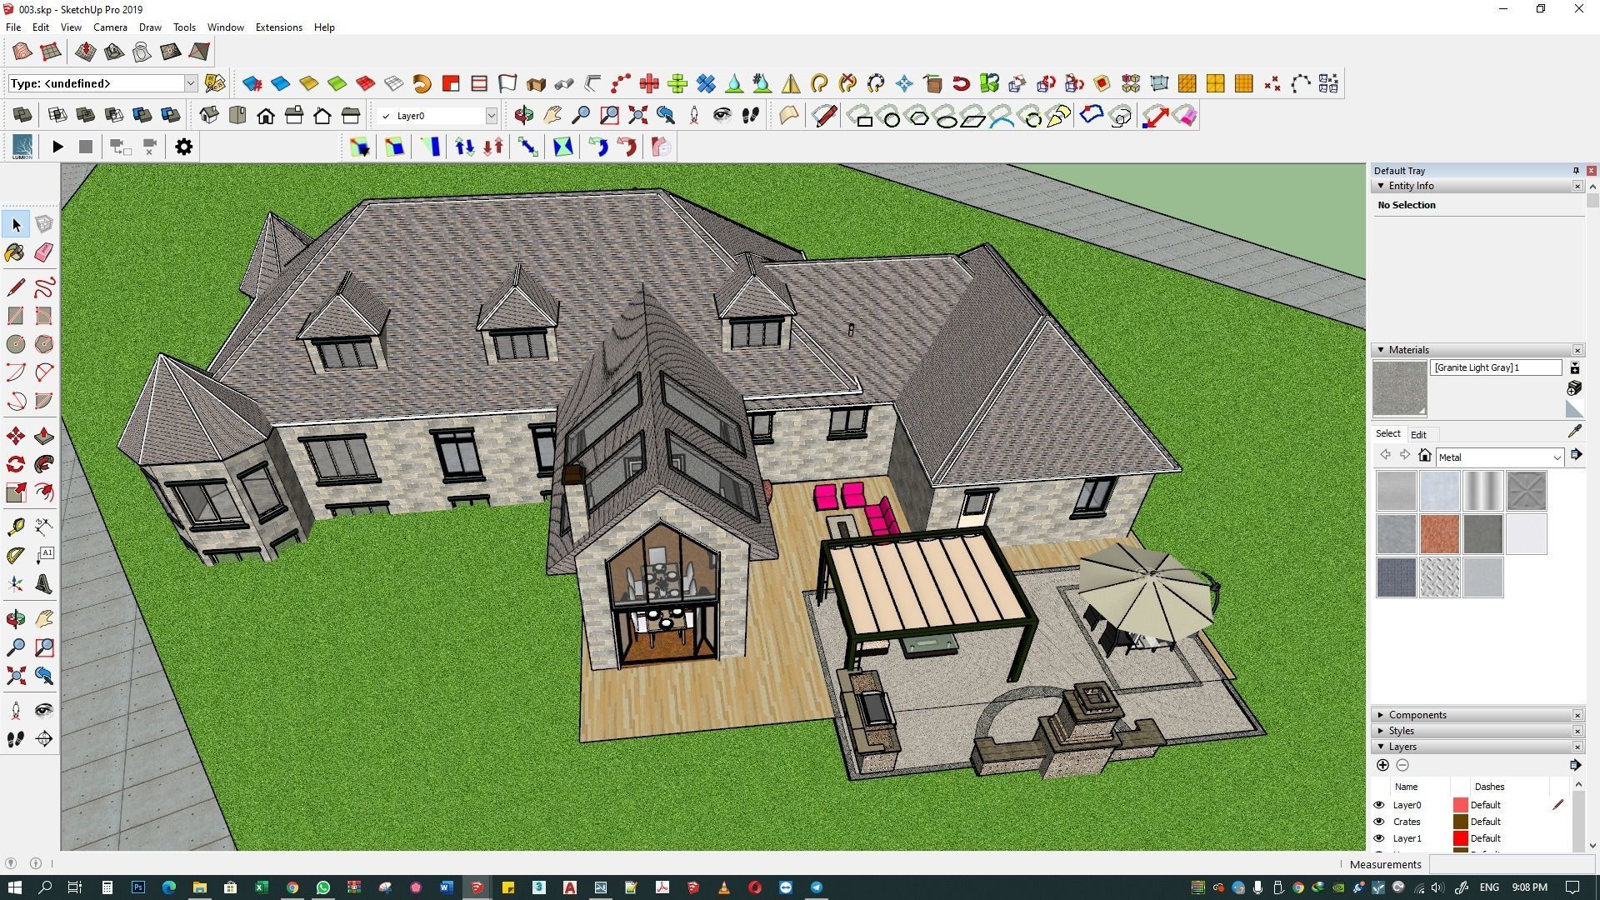Activate the Push/Pull tool
The height and width of the screenshot is (900, 1600).
click(x=44, y=436)
